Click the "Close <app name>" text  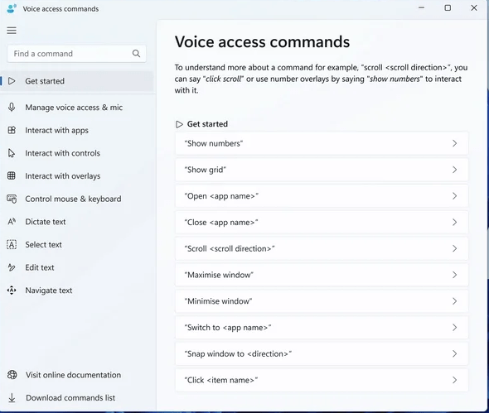pos(221,223)
